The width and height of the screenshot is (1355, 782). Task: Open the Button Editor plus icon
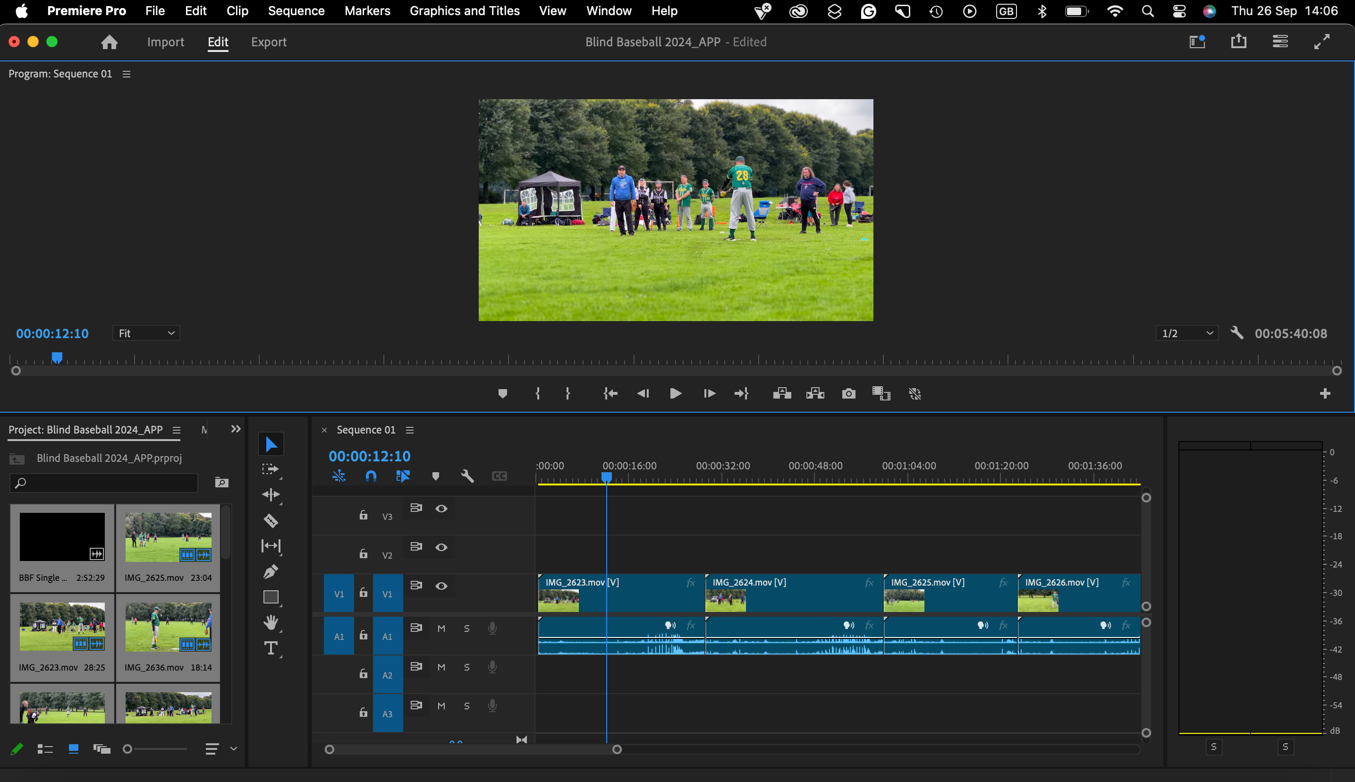[x=1324, y=394]
